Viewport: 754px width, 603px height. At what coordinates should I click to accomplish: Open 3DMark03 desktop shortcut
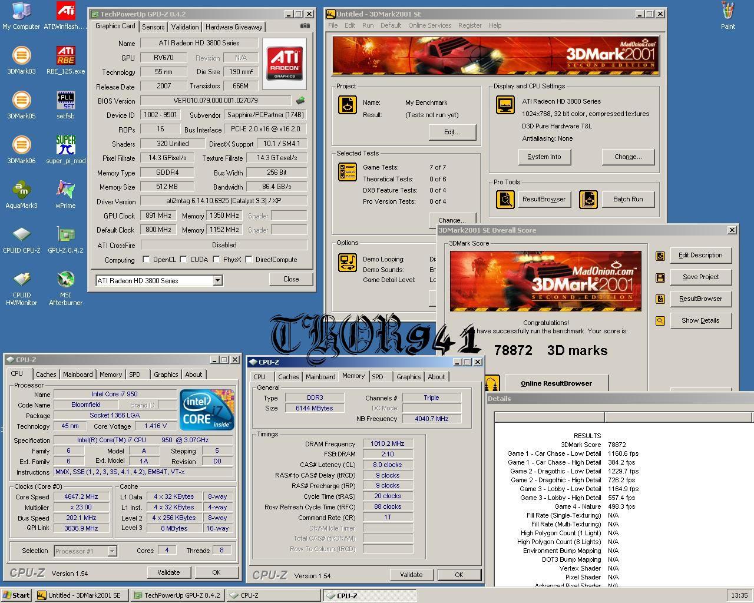21,61
